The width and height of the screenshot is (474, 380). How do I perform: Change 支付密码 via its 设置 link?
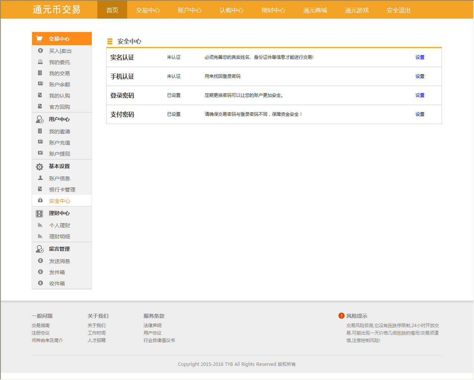[420, 114]
